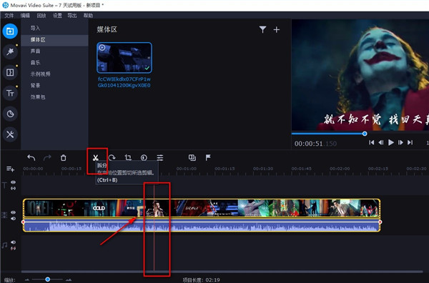Select 音乐 in the side list
Viewport: 429px width, 283px height.
tap(54, 63)
